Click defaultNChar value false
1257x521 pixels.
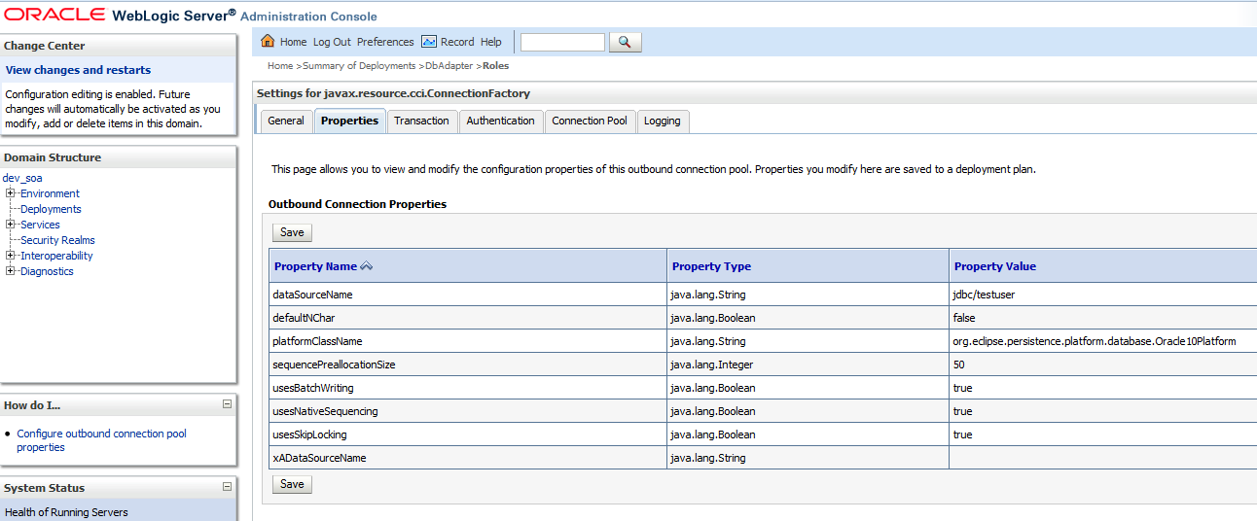pyautogui.click(x=964, y=318)
